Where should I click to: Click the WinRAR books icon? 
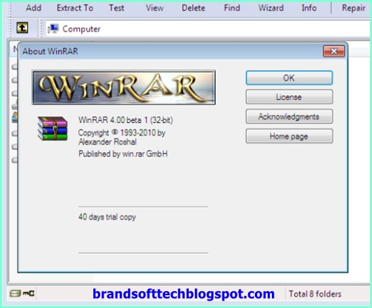point(53,128)
